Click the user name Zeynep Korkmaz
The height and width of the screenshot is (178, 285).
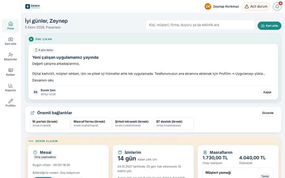pyautogui.click(x=226, y=6)
